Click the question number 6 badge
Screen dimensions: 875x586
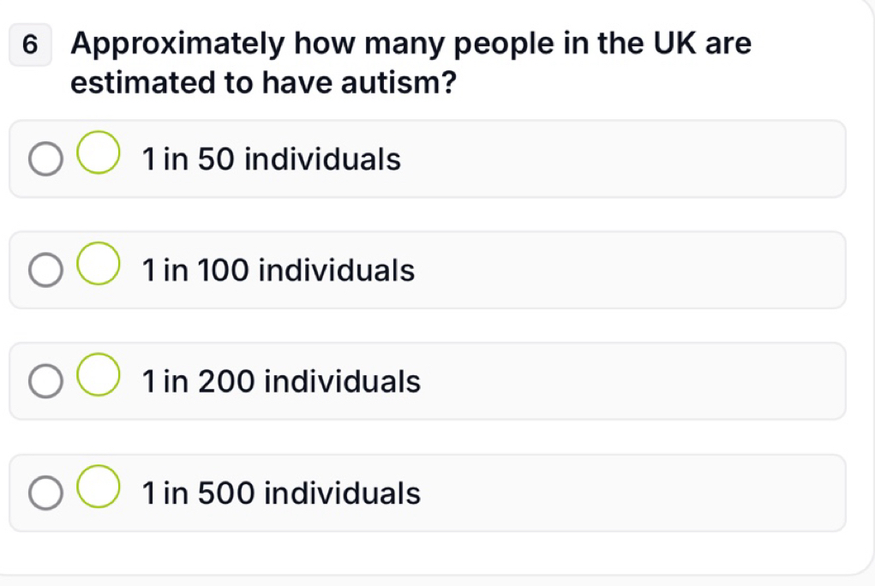30,45
